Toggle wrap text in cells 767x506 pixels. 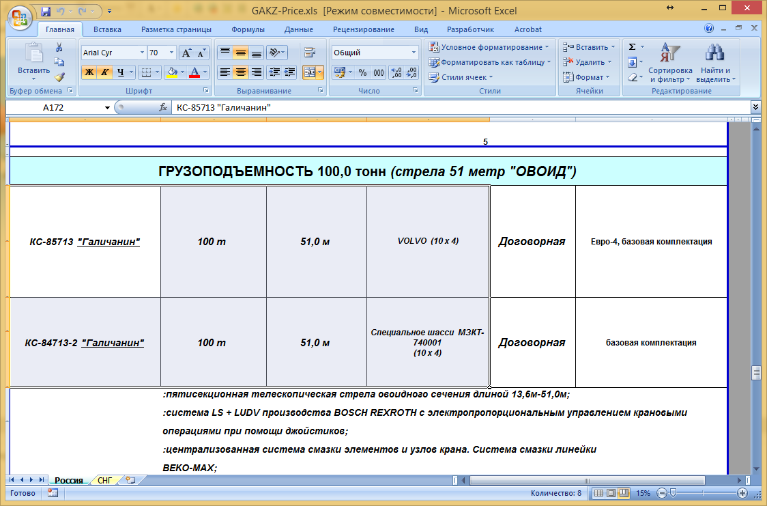tap(309, 53)
